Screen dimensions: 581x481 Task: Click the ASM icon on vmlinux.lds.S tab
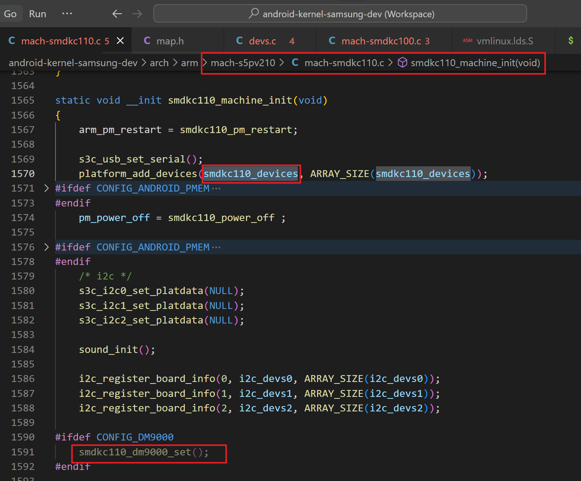(467, 41)
